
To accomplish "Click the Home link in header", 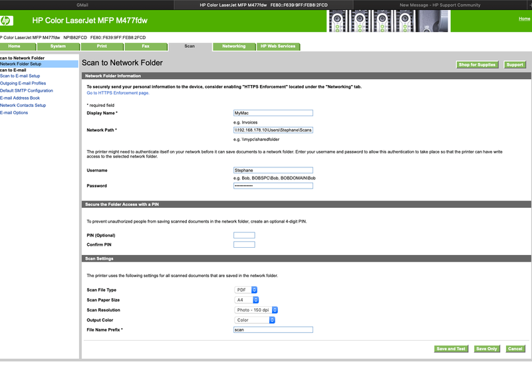I will [524, 19].
